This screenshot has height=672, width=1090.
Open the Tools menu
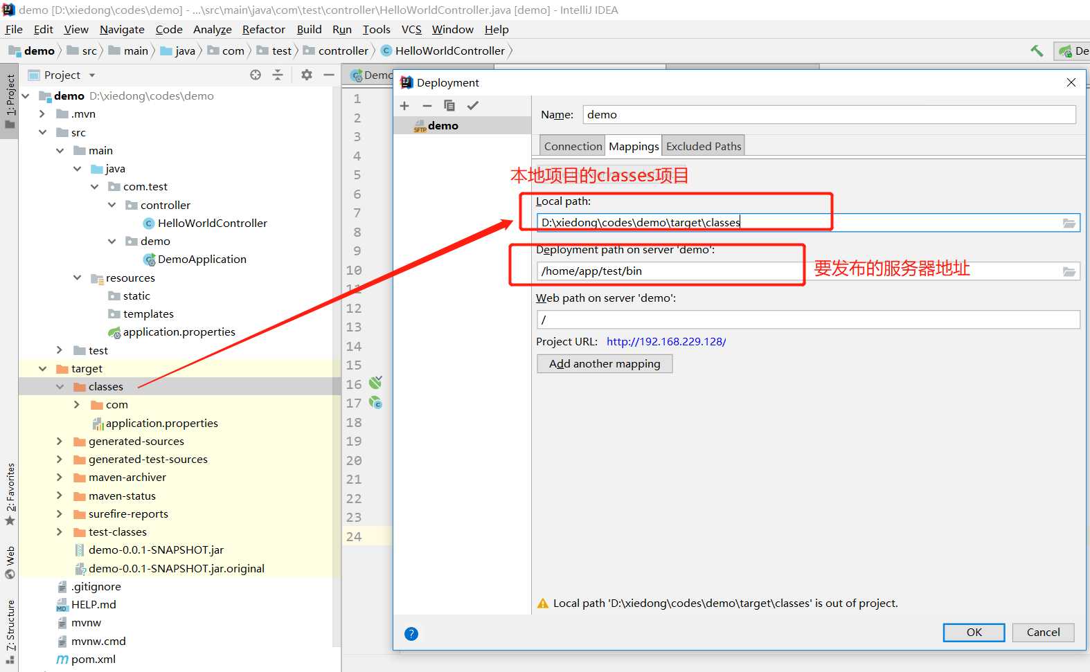point(376,29)
